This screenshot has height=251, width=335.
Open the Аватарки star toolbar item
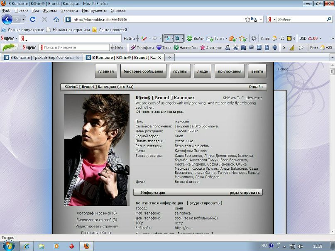click(211, 48)
